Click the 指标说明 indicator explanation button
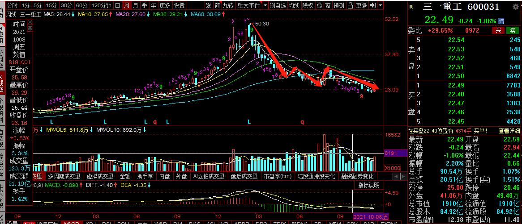 click(x=368, y=185)
